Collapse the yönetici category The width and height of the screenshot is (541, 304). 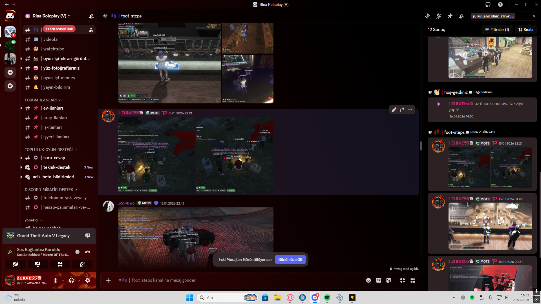33,220
